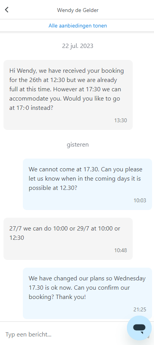
Task: Click the 13:30 timestamp
Action: (x=120, y=120)
